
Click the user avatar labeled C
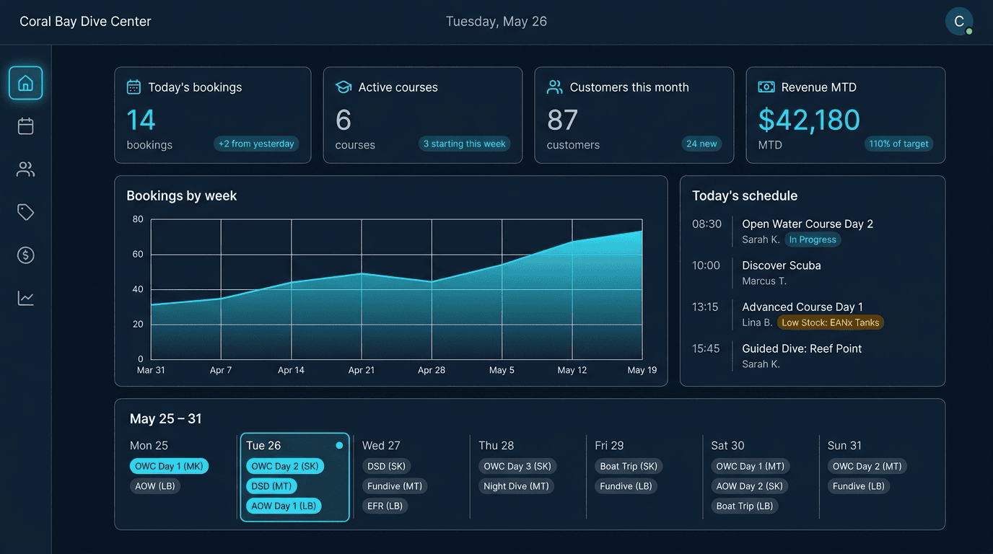point(959,22)
